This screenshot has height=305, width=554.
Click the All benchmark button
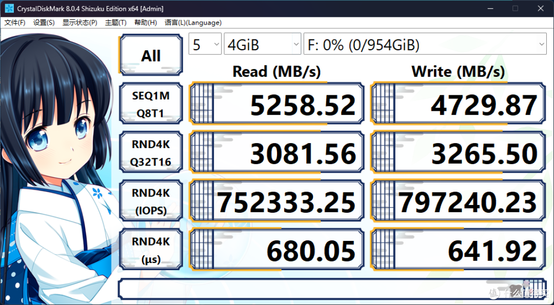pyautogui.click(x=151, y=55)
